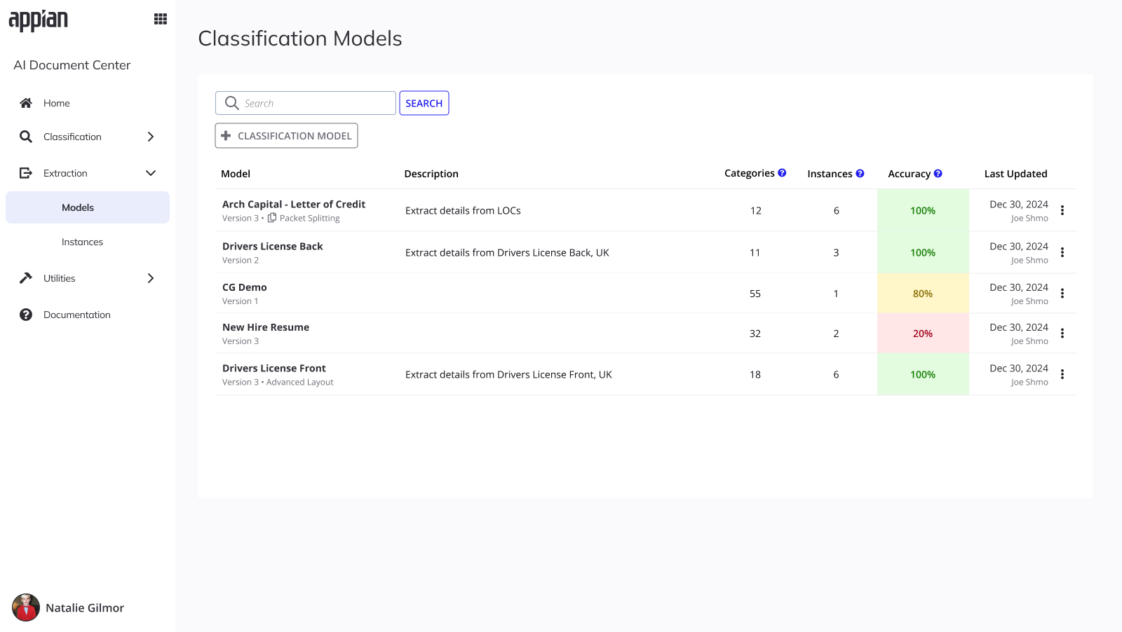Open the actions menu for CG Demo
The height and width of the screenshot is (632, 1122).
click(x=1062, y=293)
